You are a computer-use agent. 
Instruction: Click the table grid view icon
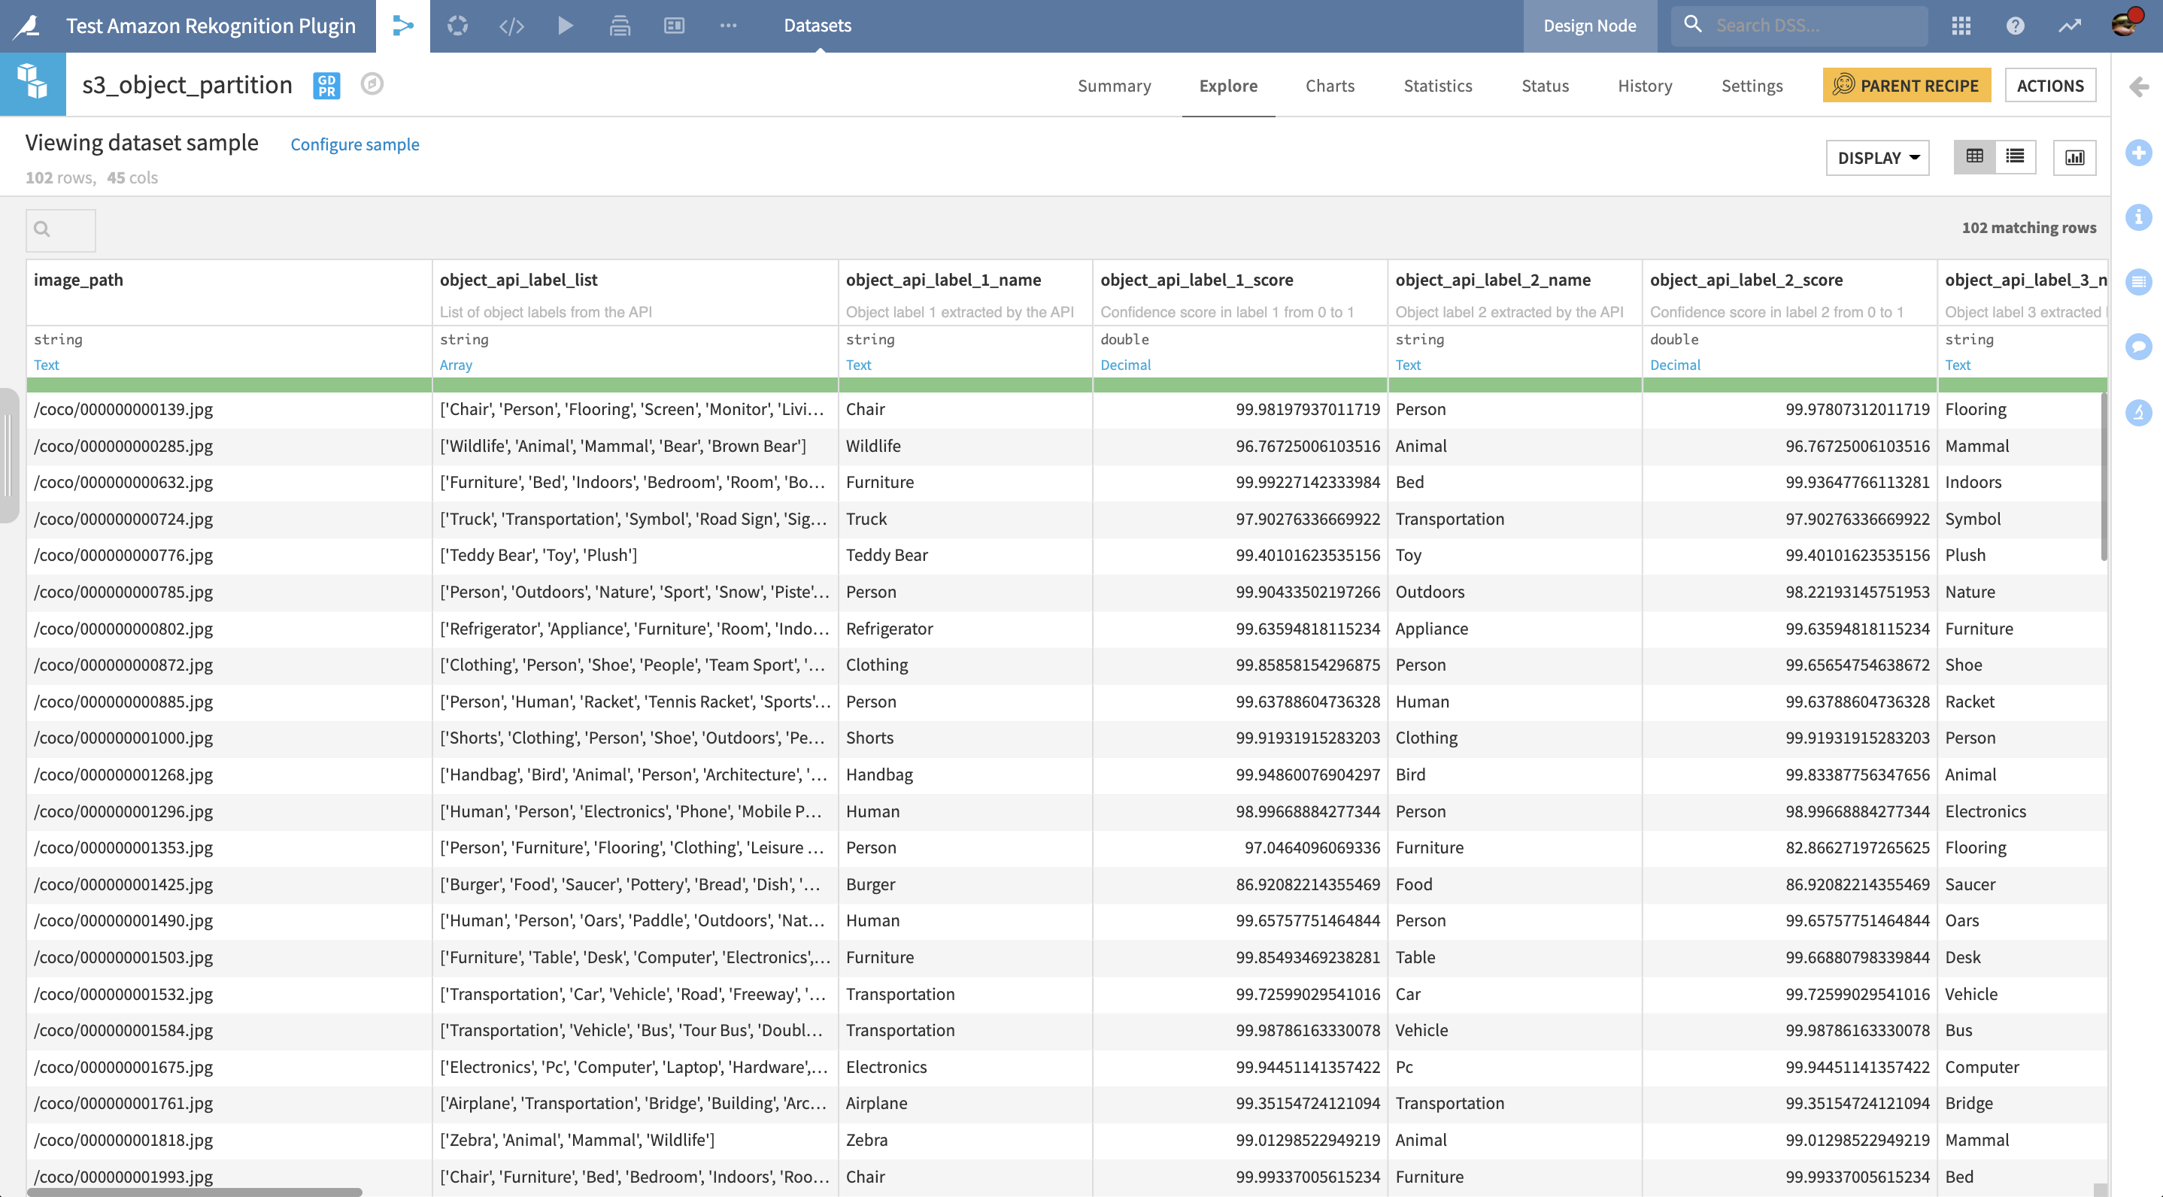coord(1976,156)
